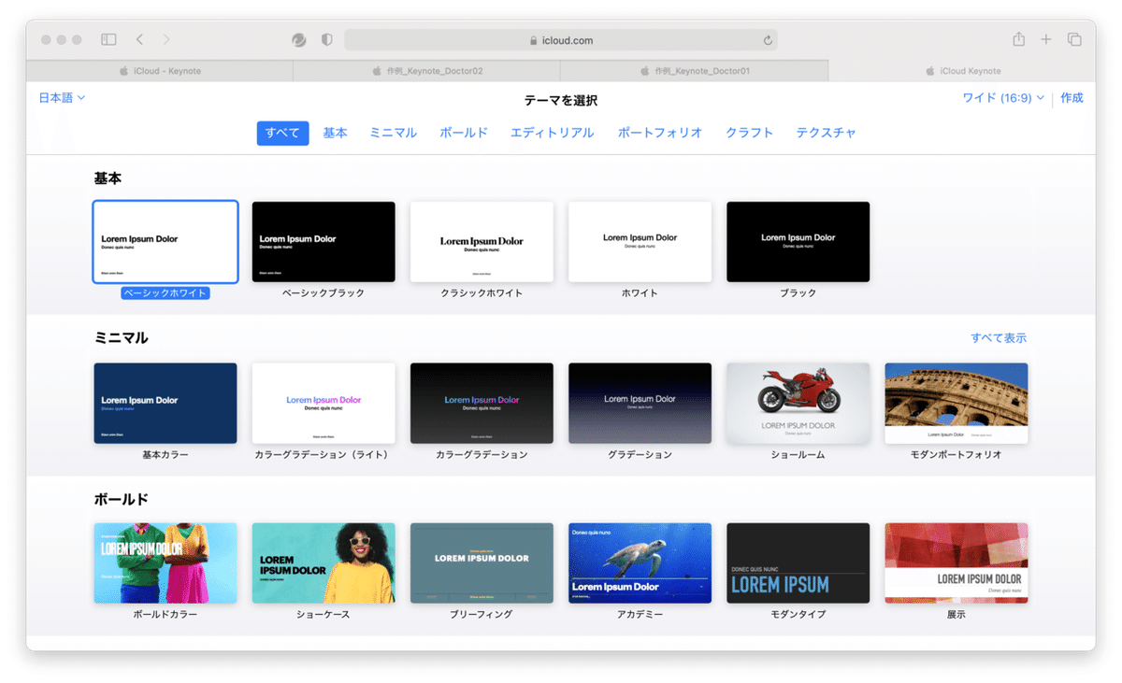
Task: Choose the ショーケース theme thumbnail
Action: [x=324, y=562]
